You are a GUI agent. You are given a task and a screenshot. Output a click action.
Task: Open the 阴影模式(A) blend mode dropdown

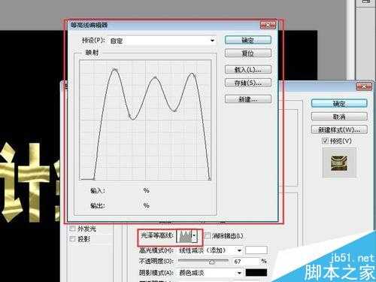click(x=210, y=273)
